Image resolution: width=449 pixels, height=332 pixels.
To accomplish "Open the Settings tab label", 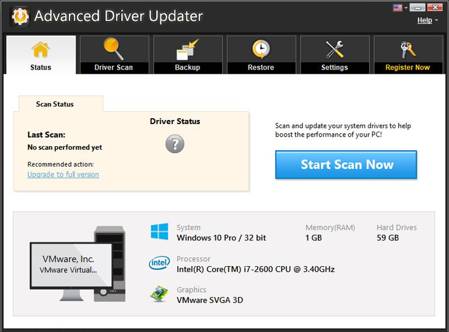I will (x=335, y=68).
